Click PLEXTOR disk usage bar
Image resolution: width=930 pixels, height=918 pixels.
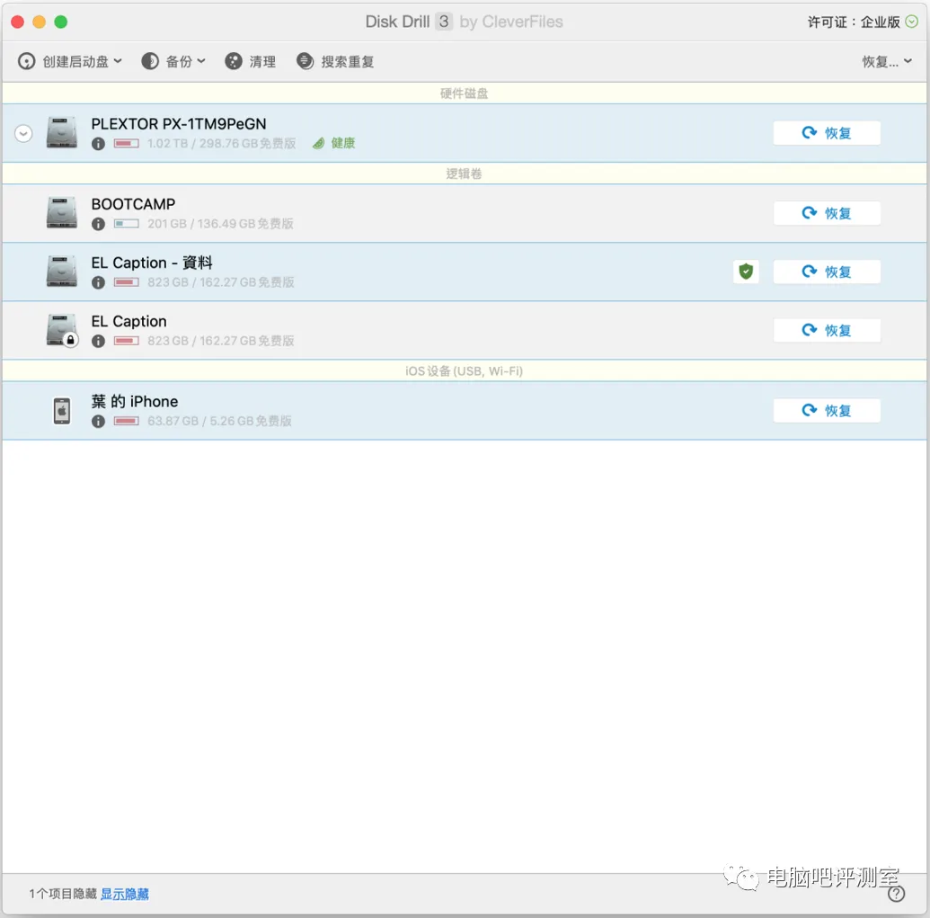127,144
